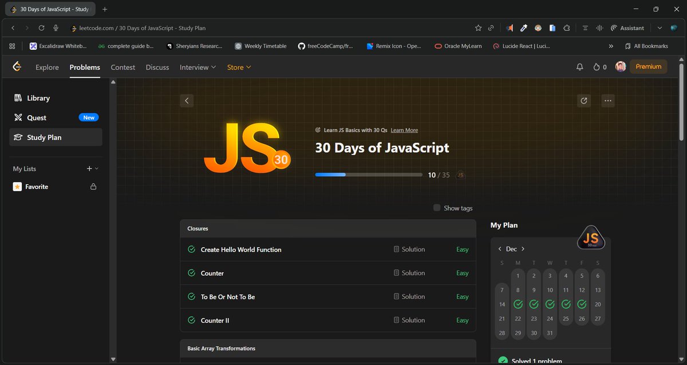Expand the Interview dropdown menu
Viewport: 687px width, 365px height.
pyautogui.click(x=198, y=67)
